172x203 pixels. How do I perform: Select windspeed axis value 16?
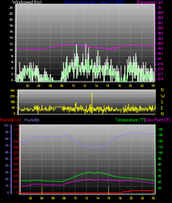click(11, 32)
